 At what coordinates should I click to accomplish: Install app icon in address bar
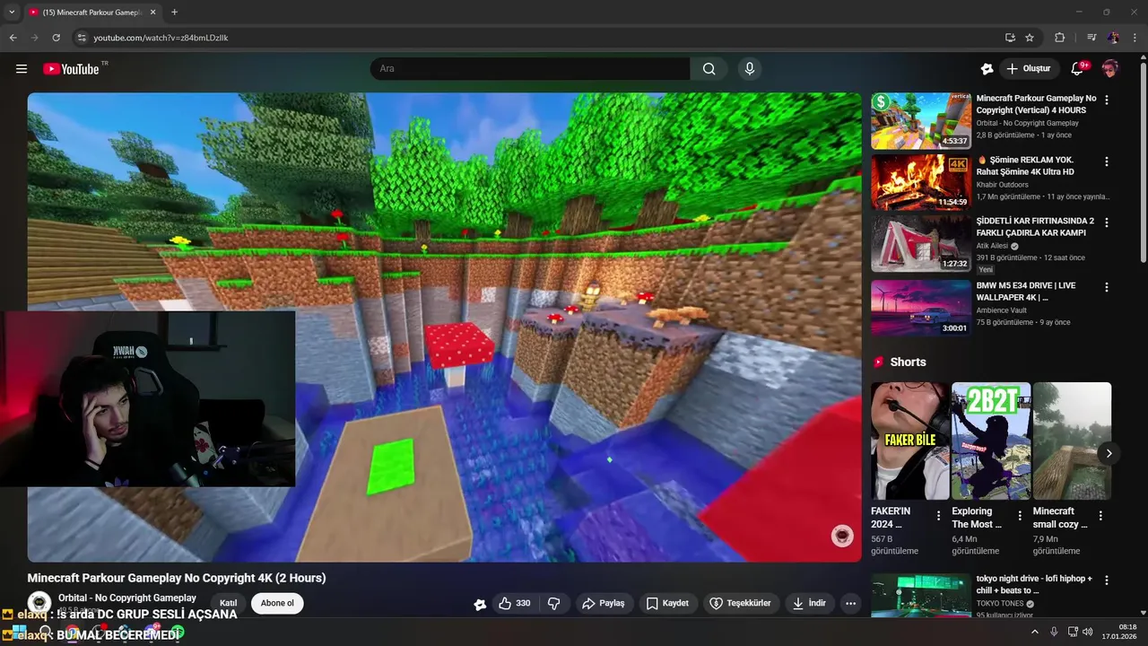point(1010,38)
